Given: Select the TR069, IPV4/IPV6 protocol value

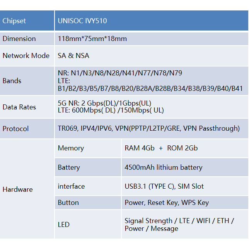Looking at the screenshot, I should [148, 129].
